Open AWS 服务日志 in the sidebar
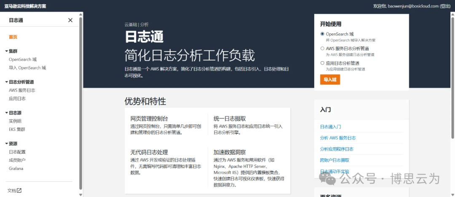The width and height of the screenshot is (455, 197). 22,90
